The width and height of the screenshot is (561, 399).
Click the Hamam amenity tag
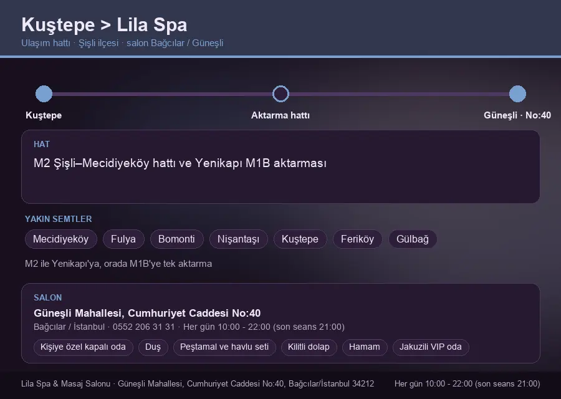pyautogui.click(x=365, y=347)
